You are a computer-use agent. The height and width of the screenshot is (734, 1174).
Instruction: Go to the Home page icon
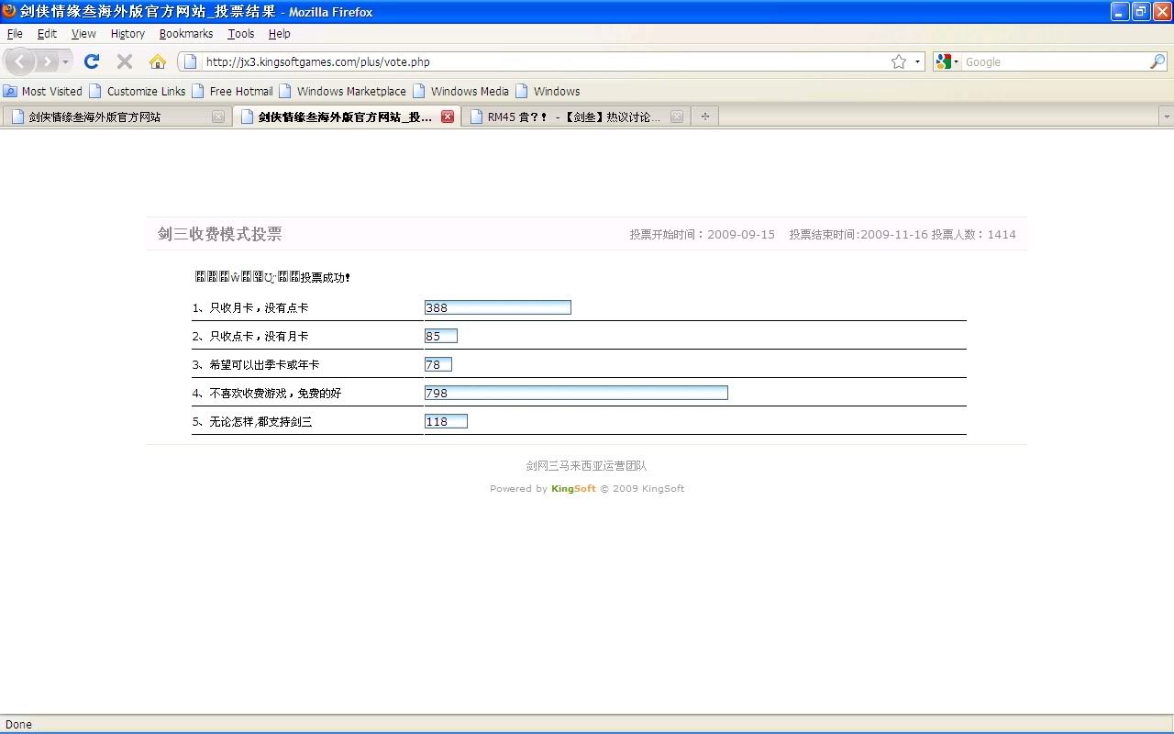coord(158,61)
